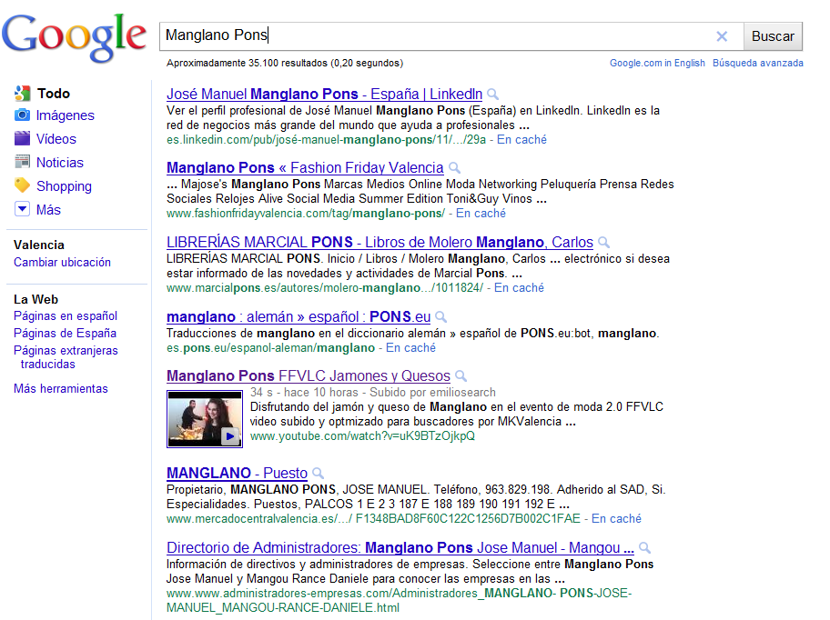This screenshot has width=830, height=620.
Task: Filter by Páginas en español
Action: [x=66, y=316]
